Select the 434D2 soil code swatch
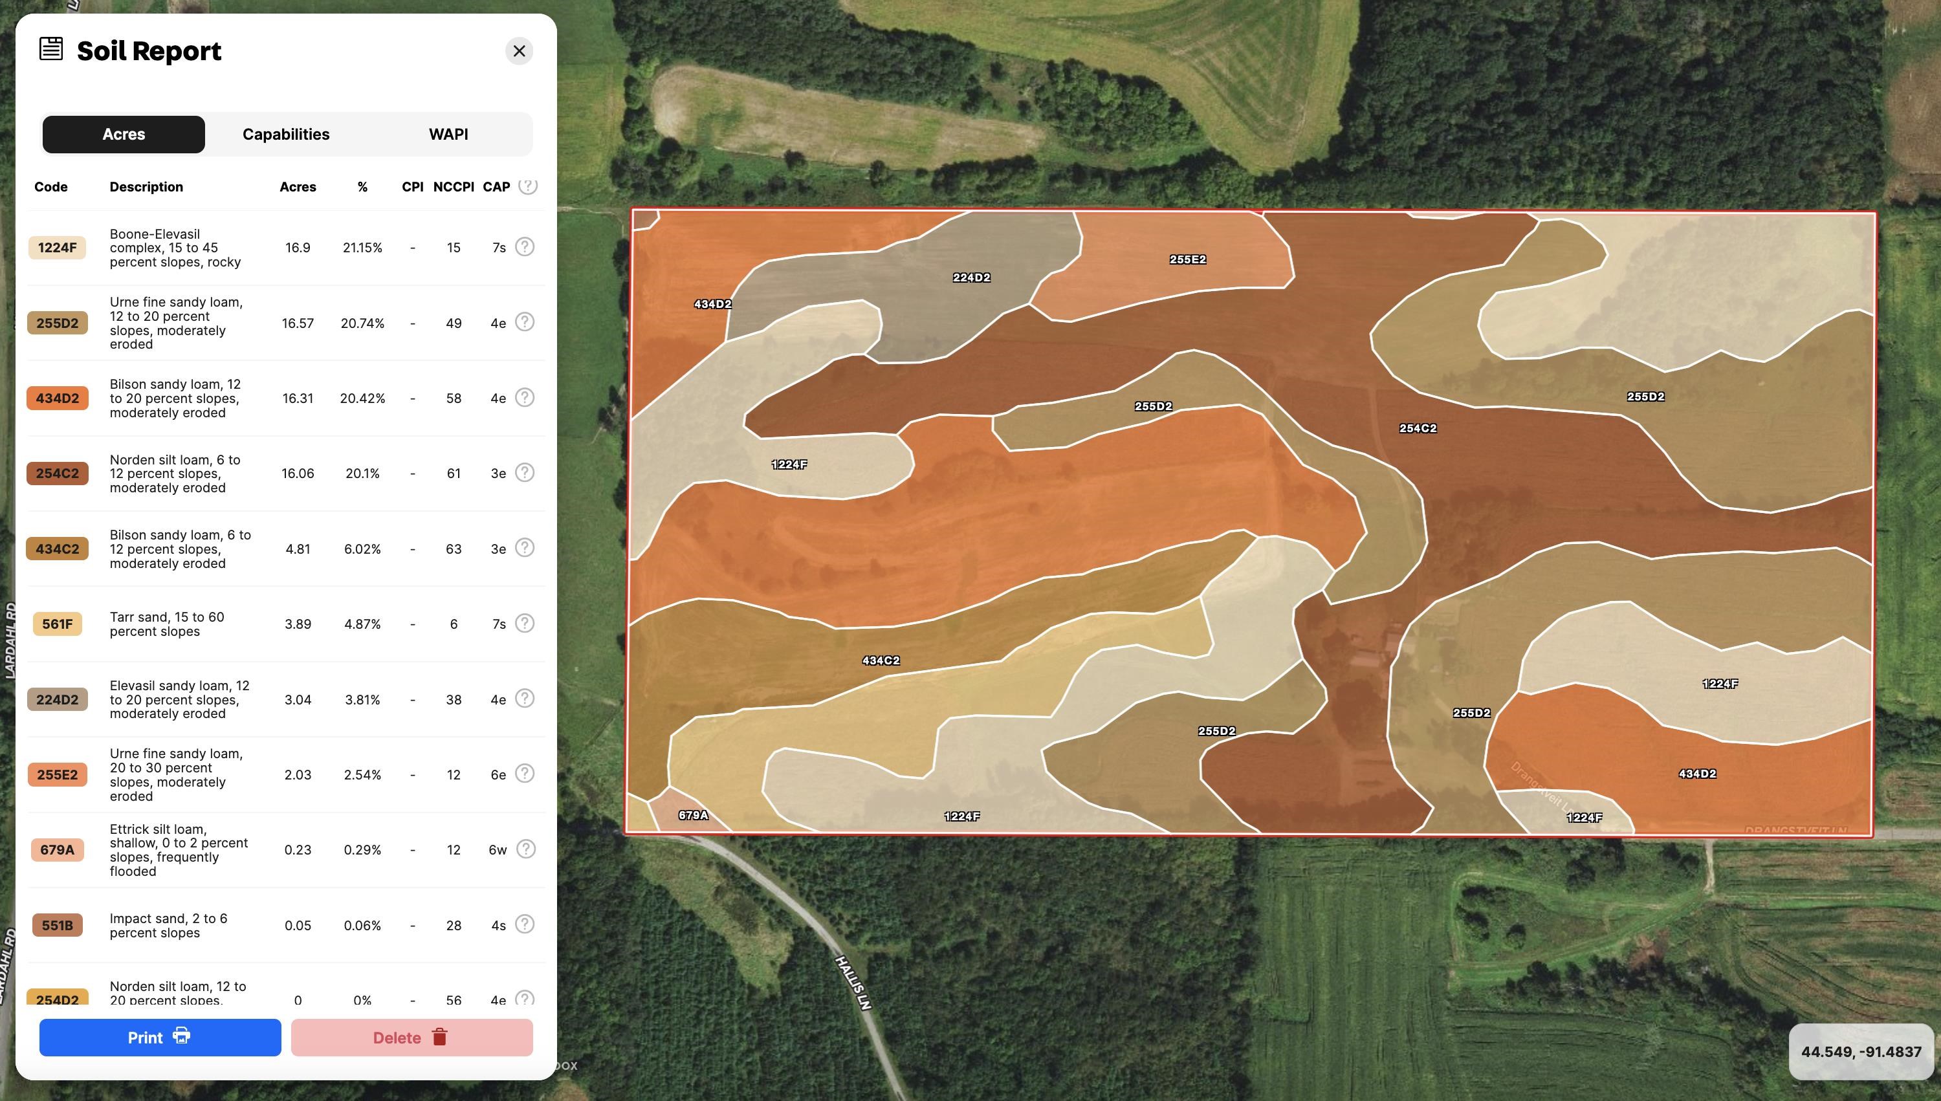The width and height of the screenshot is (1941, 1101). pos(58,398)
